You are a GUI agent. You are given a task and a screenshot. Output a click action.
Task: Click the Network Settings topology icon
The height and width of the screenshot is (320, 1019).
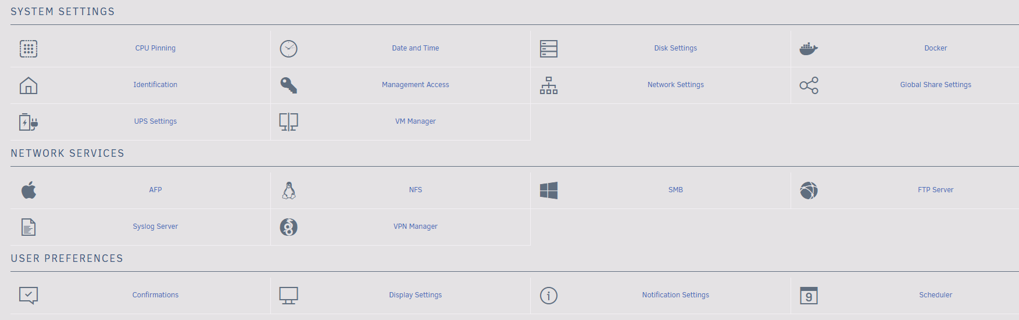(548, 85)
